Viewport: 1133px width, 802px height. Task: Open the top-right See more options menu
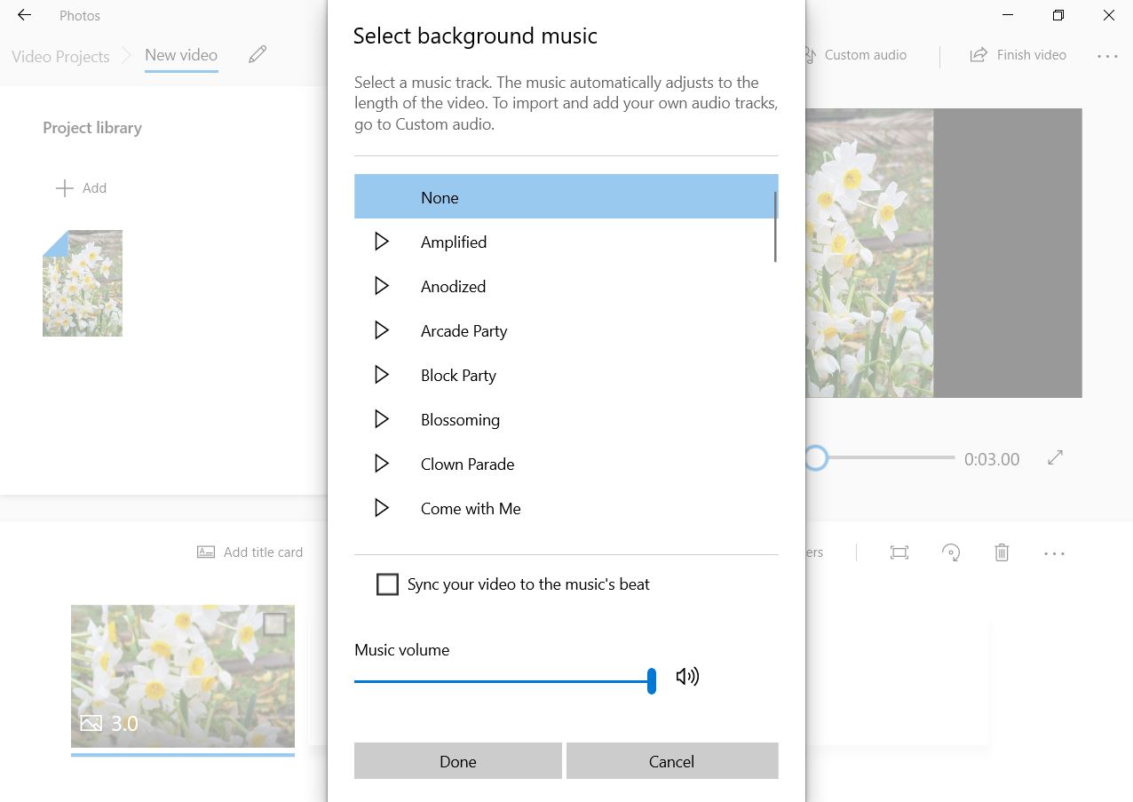tap(1107, 56)
